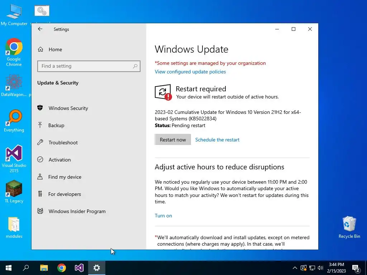The image size is (367, 275).
Task: Click the restart required update status icon
Action: pos(163,92)
